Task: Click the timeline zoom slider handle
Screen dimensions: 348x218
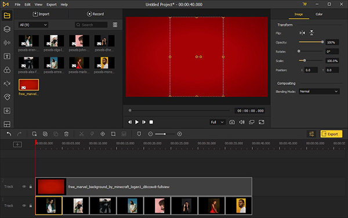Action: point(165,134)
